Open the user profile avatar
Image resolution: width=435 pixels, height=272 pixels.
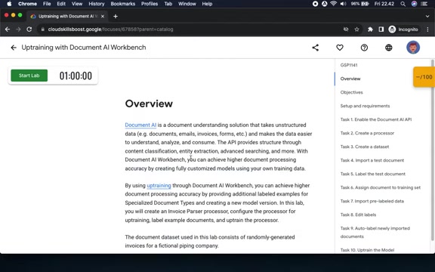[413, 48]
